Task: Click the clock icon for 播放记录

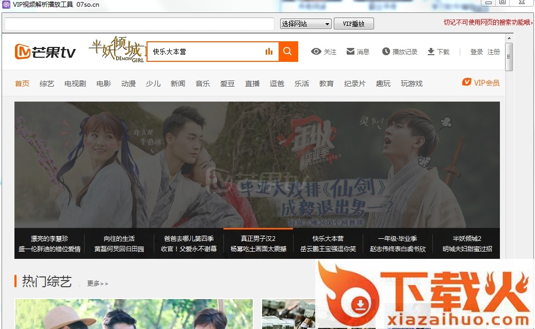Action: tap(386, 52)
